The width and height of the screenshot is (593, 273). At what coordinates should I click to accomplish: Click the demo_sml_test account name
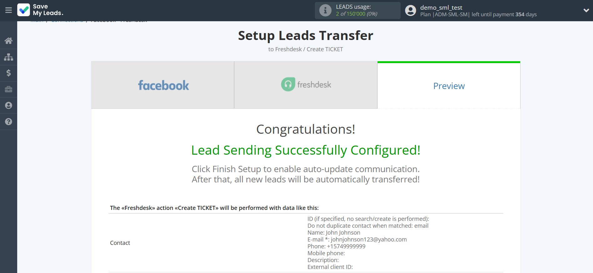[x=441, y=7]
